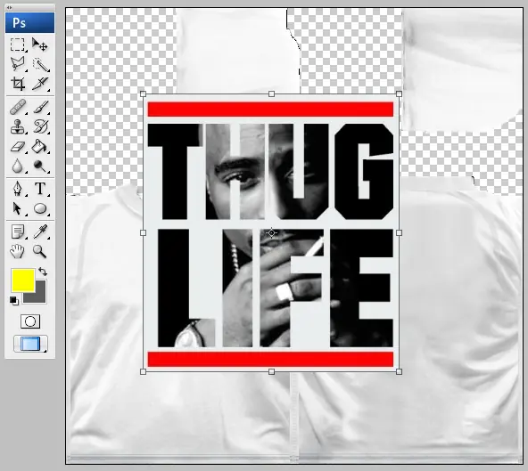Activate the Eyedropper tool
The width and height of the screenshot is (528, 471).
40,231
